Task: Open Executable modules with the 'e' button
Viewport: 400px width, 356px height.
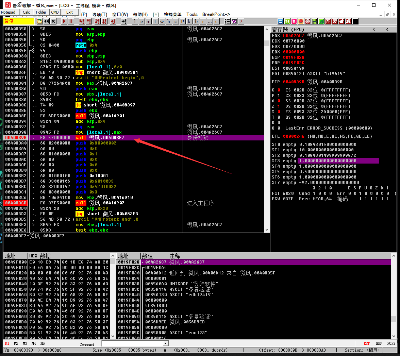Action: pyautogui.click(x=141, y=21)
